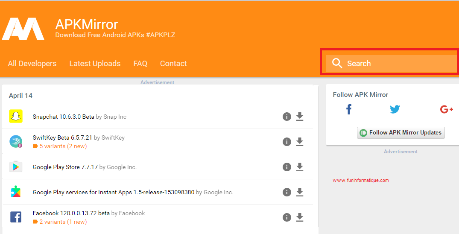Viewport: 459px width, 234px height.
Task: Click developer name Facebook
Action: 132,213
